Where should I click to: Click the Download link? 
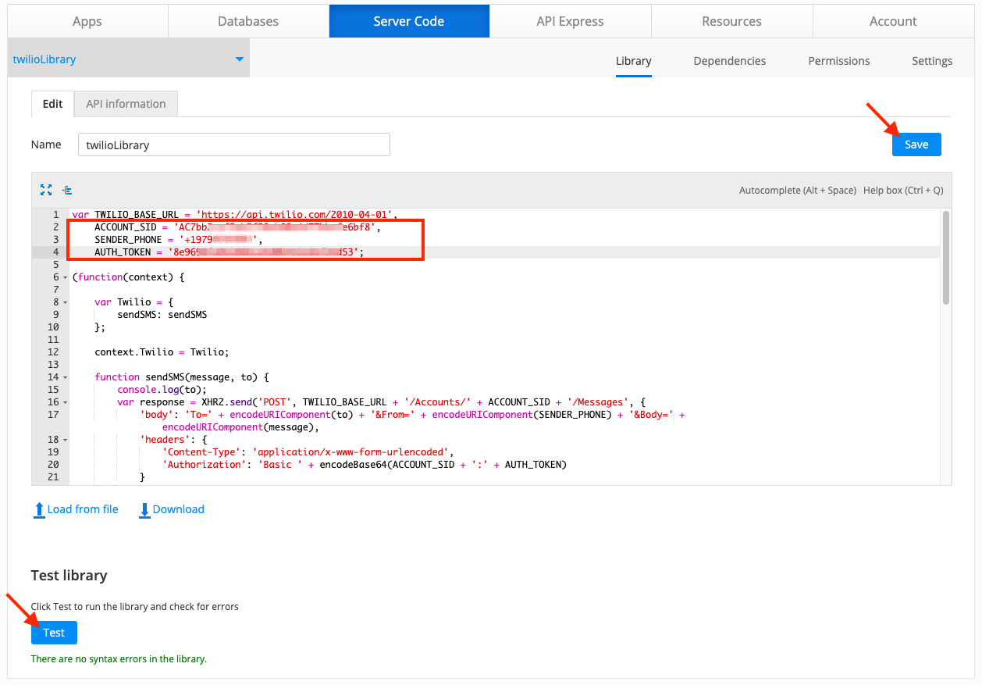[x=179, y=509]
